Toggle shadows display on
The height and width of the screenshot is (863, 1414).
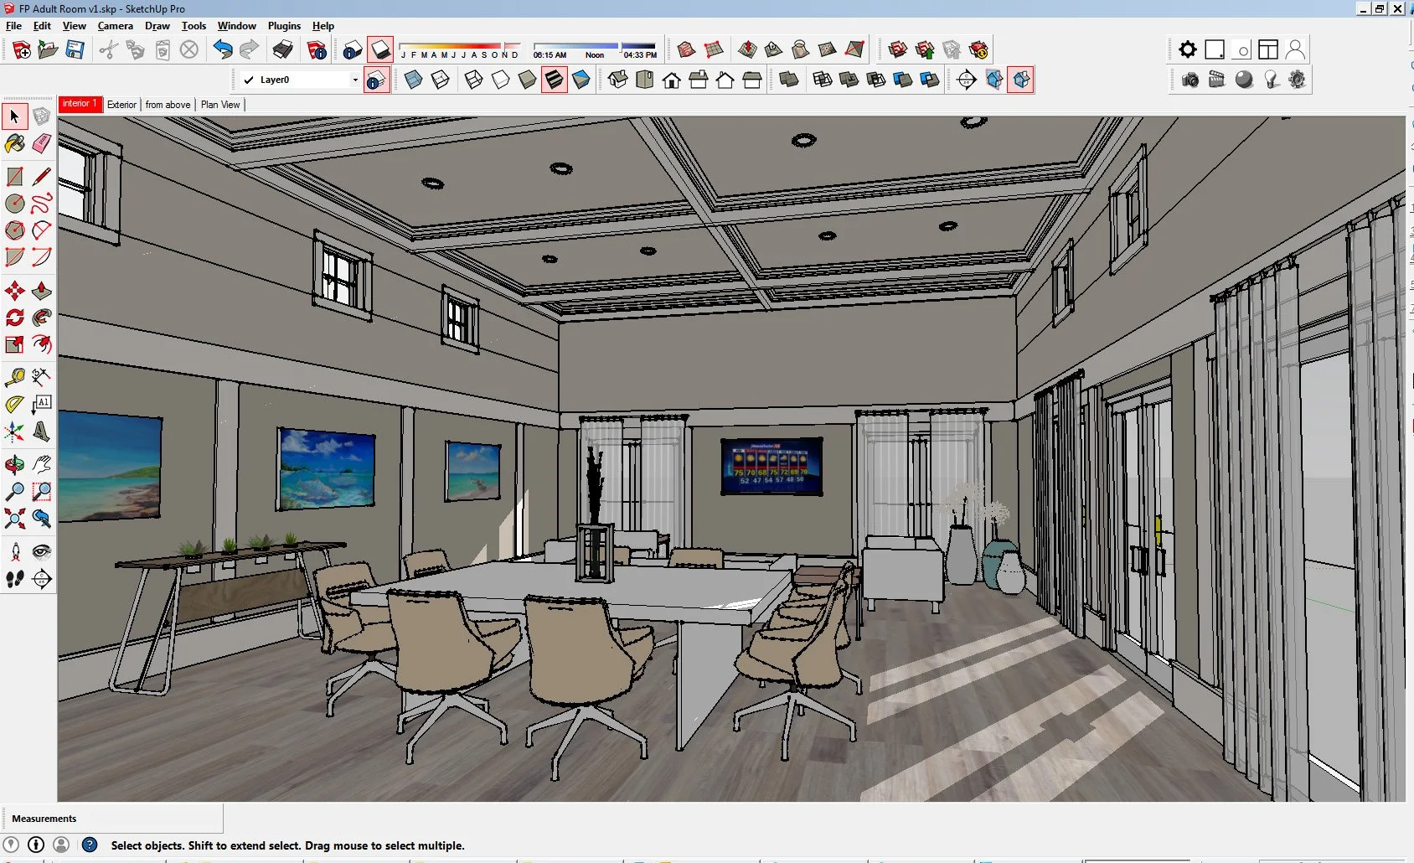(x=380, y=49)
